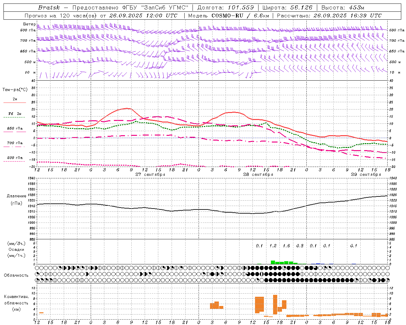
Task: Click the '(км)' unit under convective cloud label
Action: [x=16, y=309]
